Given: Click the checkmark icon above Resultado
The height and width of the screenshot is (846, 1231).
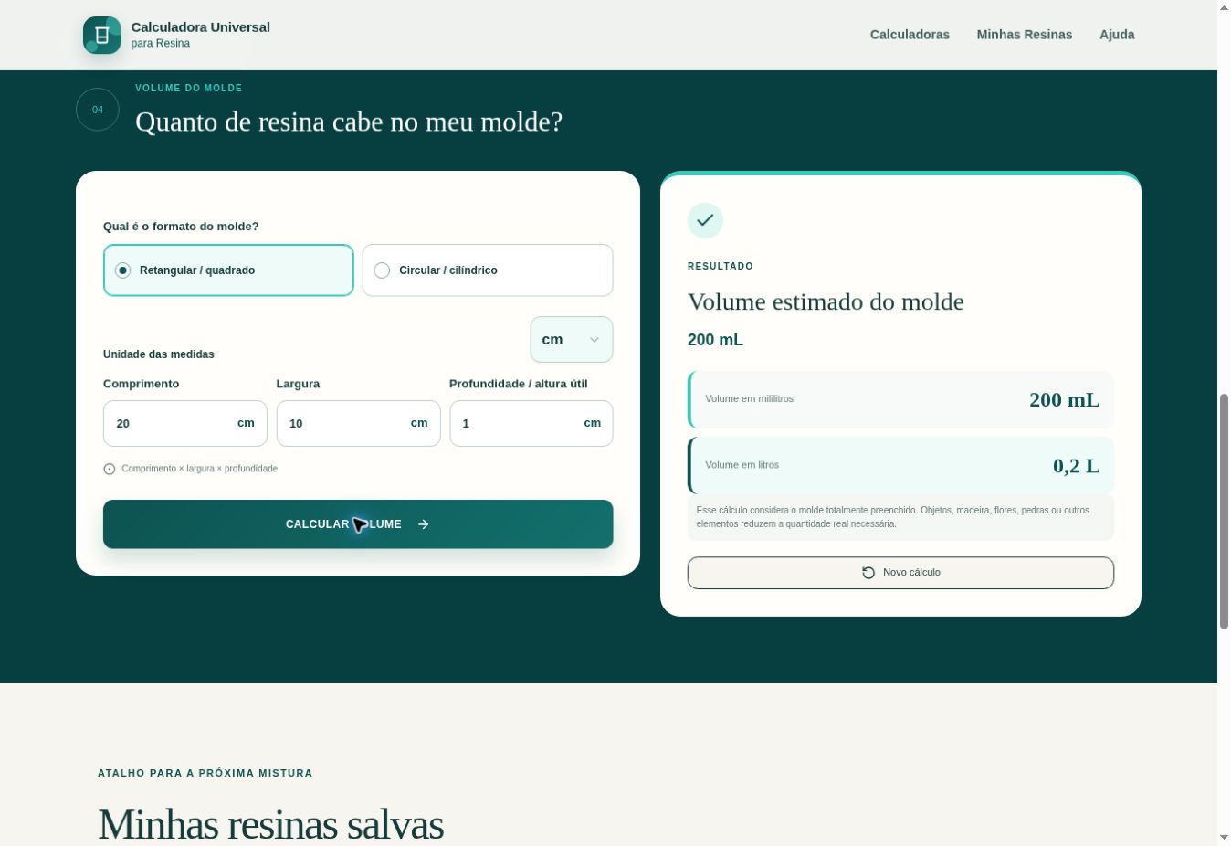Looking at the screenshot, I should [705, 220].
